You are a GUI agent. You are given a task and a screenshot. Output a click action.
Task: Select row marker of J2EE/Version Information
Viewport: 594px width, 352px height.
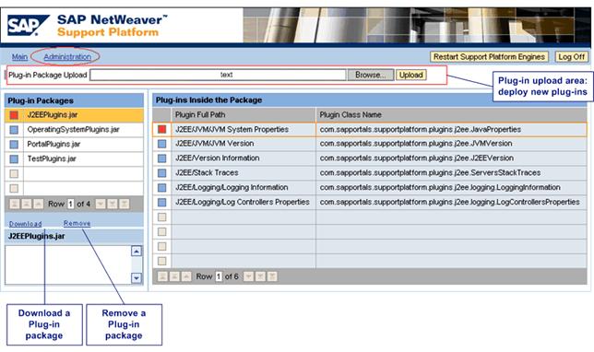pos(161,158)
